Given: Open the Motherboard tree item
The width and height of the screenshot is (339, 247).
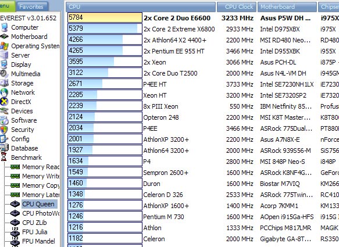Looking at the screenshot, I should [29, 37].
